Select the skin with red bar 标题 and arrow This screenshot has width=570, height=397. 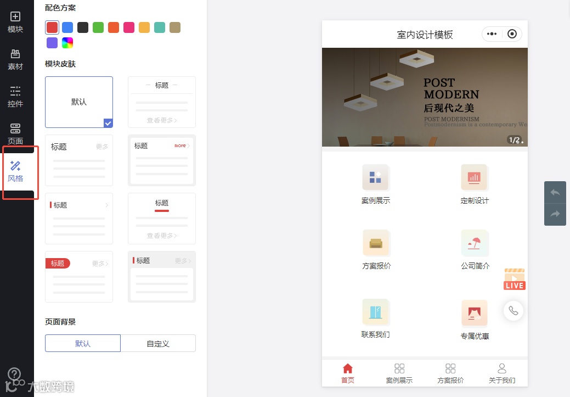pos(79,219)
